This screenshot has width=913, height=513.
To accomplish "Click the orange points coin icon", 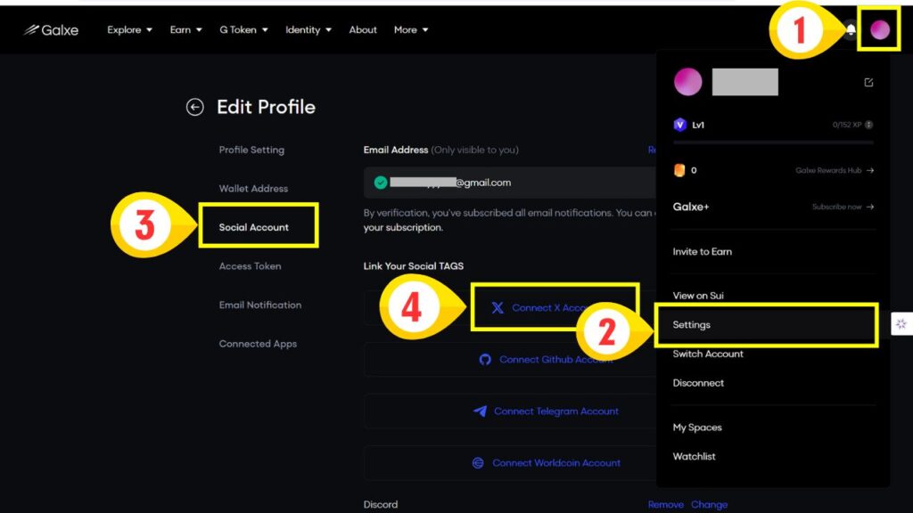I will (x=679, y=170).
